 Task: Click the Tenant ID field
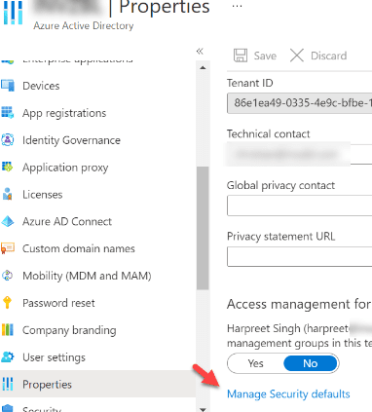[299, 103]
